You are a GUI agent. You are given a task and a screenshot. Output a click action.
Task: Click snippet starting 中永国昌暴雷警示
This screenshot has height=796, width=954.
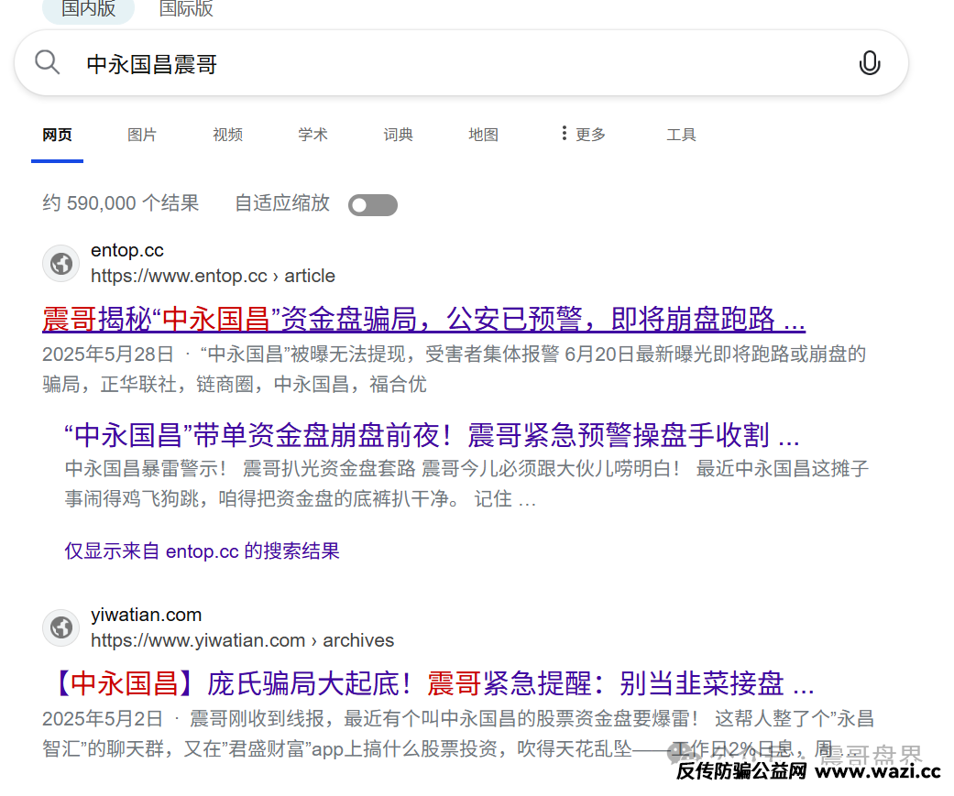click(x=466, y=484)
